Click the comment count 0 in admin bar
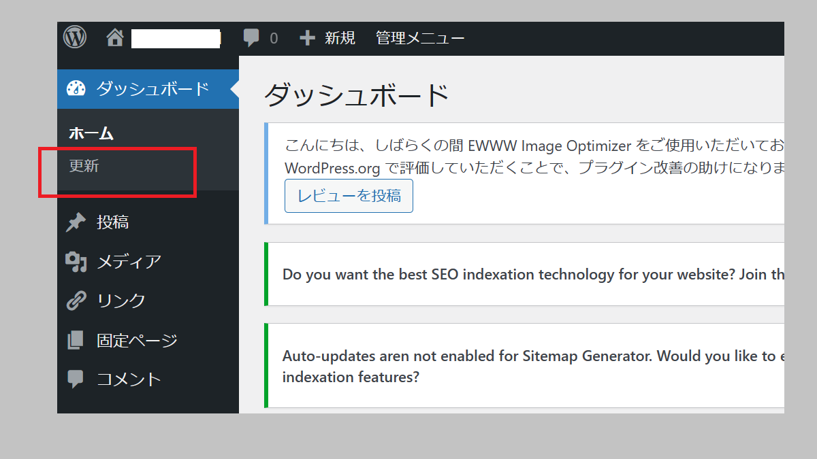This screenshot has height=459, width=817. [x=274, y=39]
